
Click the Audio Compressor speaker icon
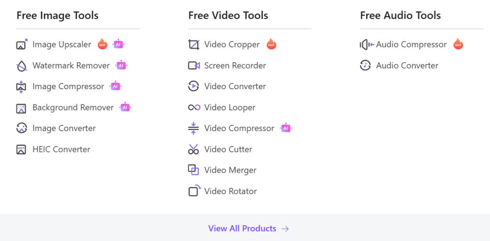[367, 45]
